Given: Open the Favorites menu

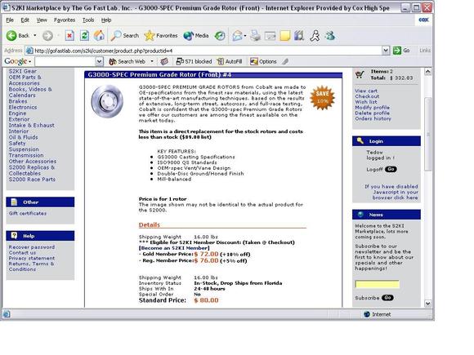Looking at the screenshot, I should tap(65, 20).
